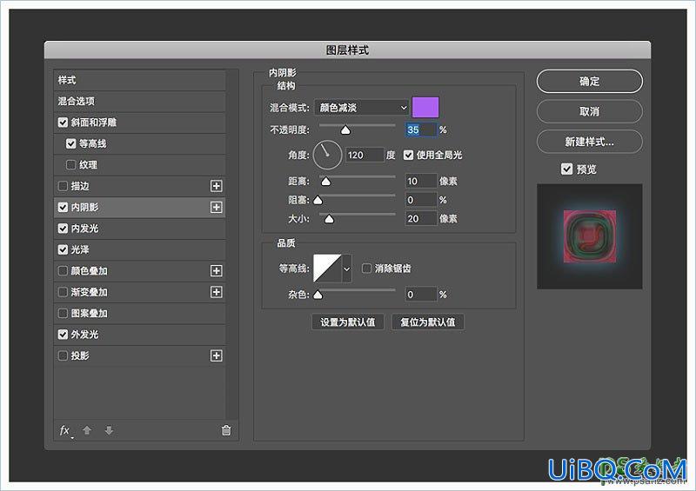
Task: Click the 杂色 value field
Action: 421,295
